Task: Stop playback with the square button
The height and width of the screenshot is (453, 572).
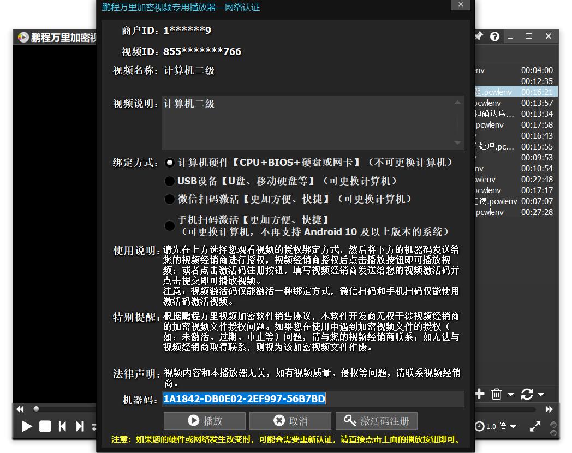Action: point(45,426)
